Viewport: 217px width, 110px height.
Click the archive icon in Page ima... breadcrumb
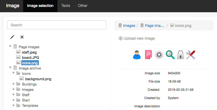[142, 25]
